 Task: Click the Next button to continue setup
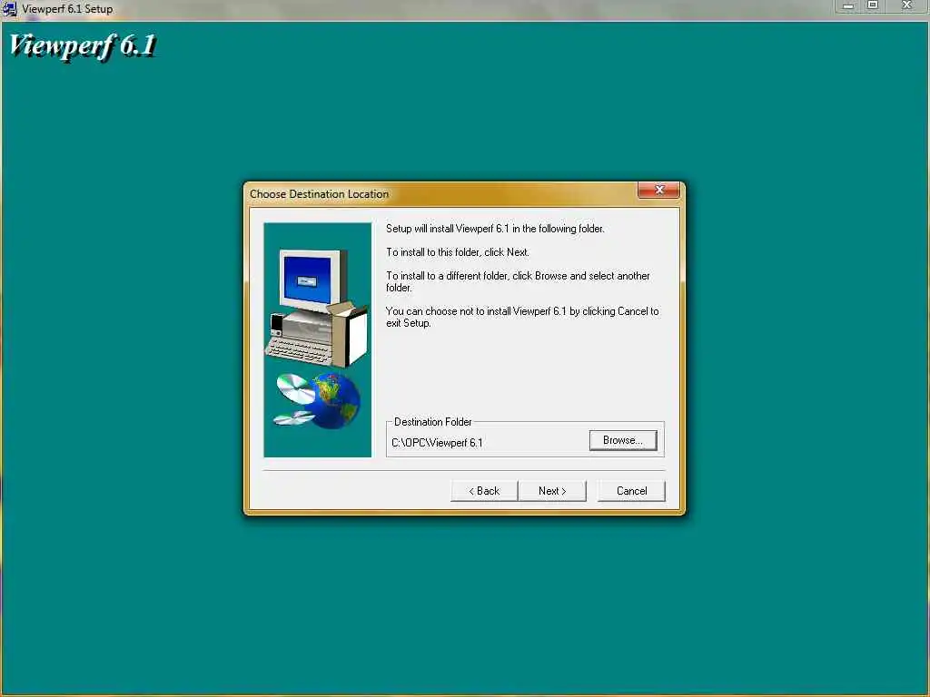coord(552,491)
